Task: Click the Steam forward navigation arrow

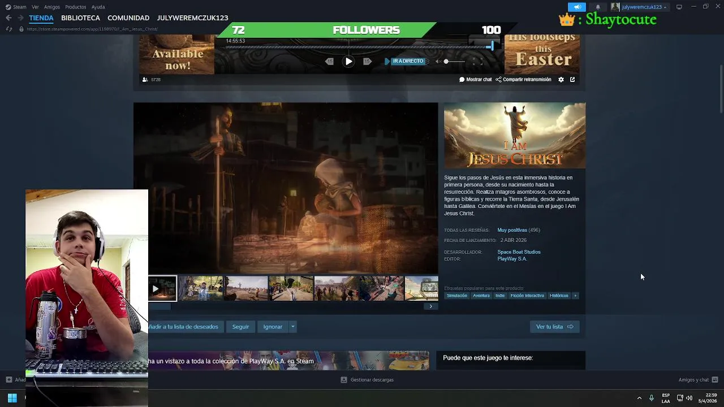Action: coord(20,18)
